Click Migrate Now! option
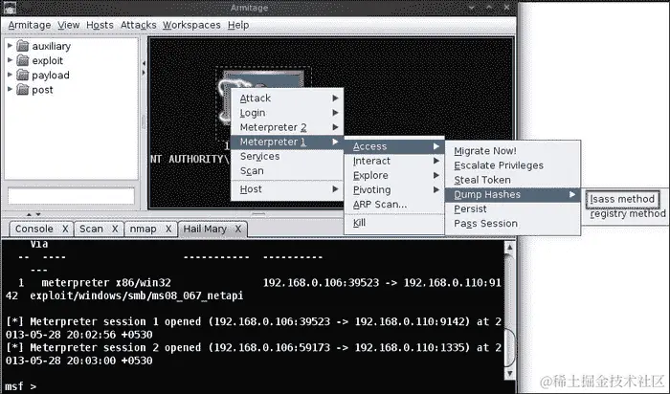 513,151
